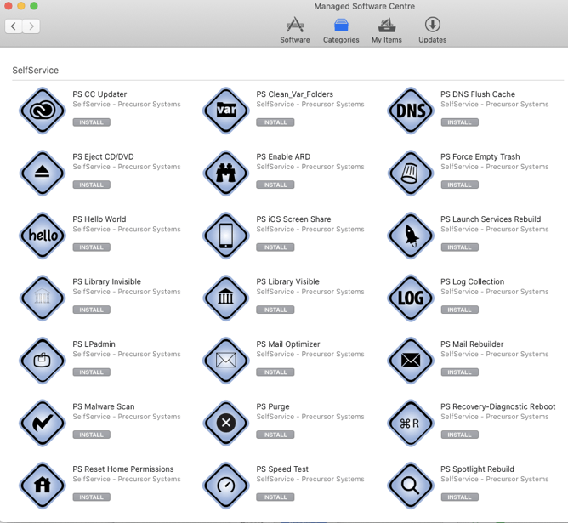The image size is (568, 523).
Task: Install PS Recovery-Diagnostic Reboot
Action: [x=459, y=435]
